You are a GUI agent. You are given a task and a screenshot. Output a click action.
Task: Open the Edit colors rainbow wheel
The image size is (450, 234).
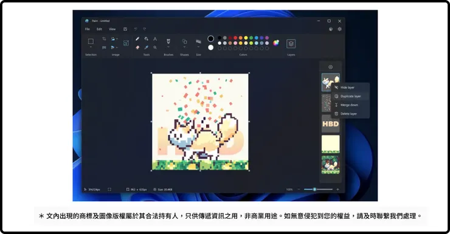tap(276, 43)
